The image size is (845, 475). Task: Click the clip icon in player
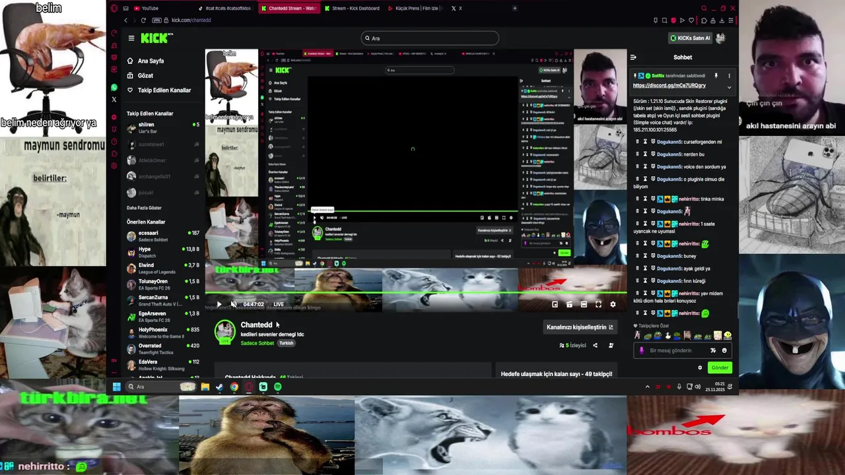coord(569,304)
